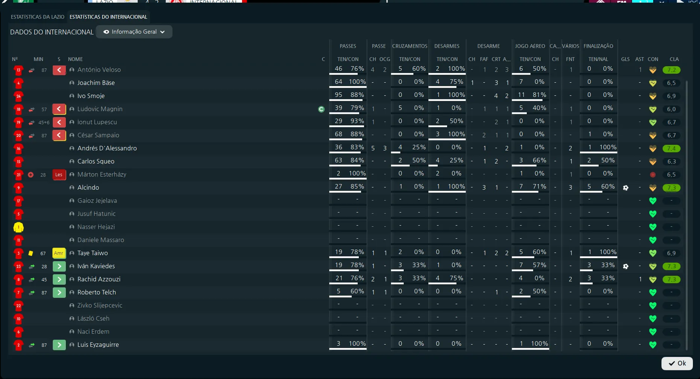This screenshot has height=379, width=700.
Task: Click the substituted-off arrow for Ludovic Magnin
Action: tap(59, 109)
